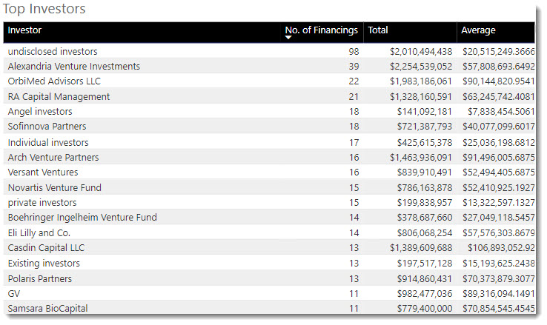The height and width of the screenshot is (325, 547).
Task: Select Polaris Partners investor
Action: pyautogui.click(x=40, y=278)
